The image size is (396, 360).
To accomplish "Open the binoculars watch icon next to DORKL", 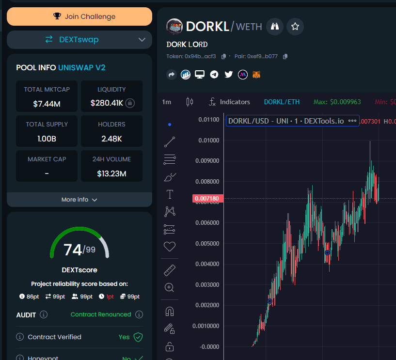I will [x=275, y=27].
